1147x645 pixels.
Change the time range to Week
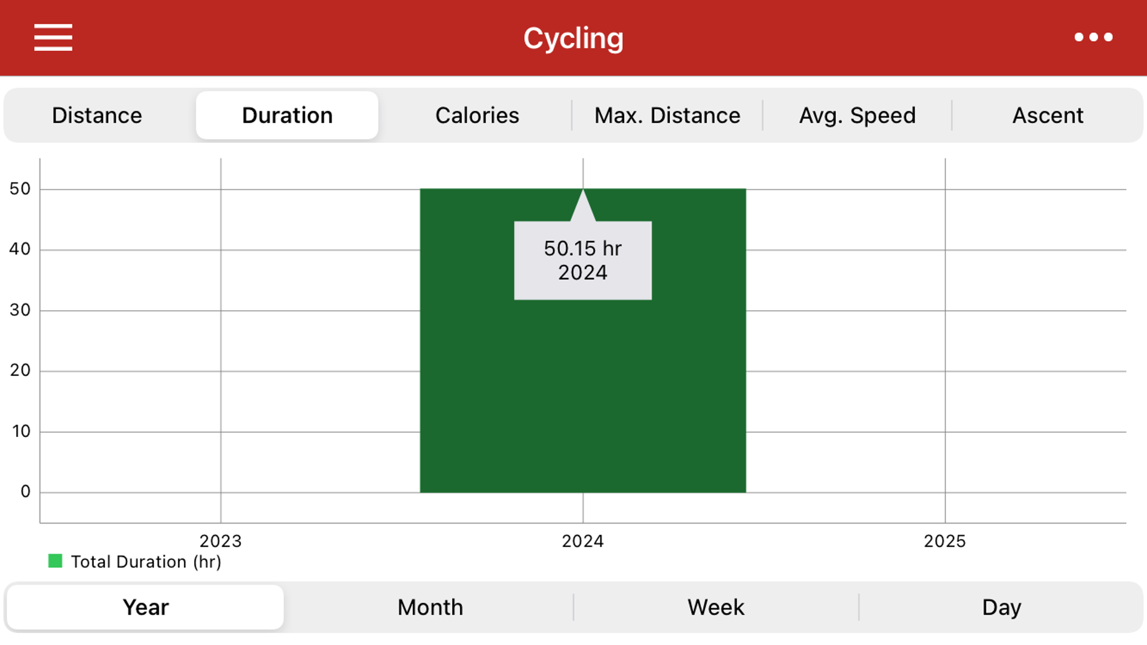pyautogui.click(x=716, y=607)
